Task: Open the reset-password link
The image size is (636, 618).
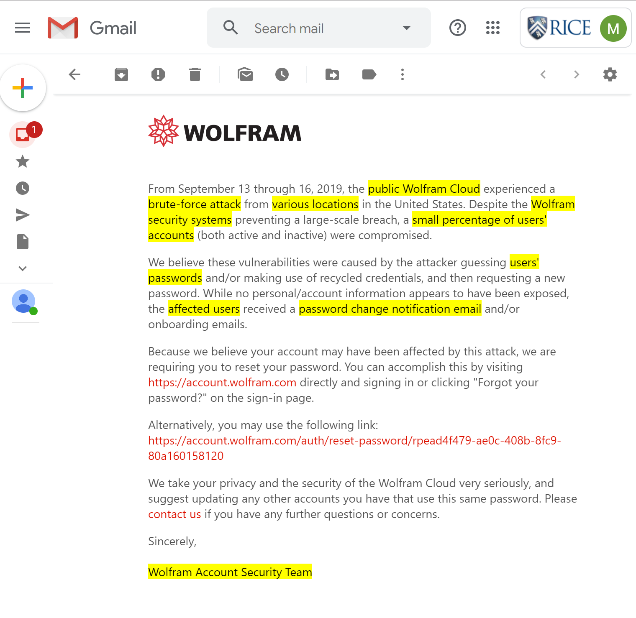Action: pyautogui.click(x=354, y=448)
